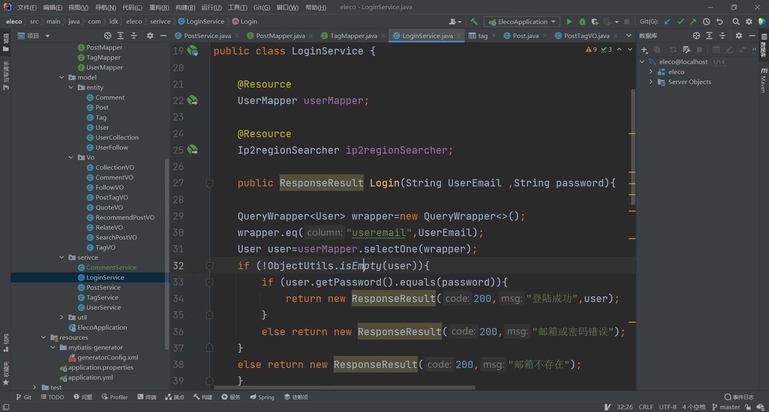Click LoginService breadcrumb in navigation bar
769x412 pixels.
pyautogui.click(x=201, y=21)
